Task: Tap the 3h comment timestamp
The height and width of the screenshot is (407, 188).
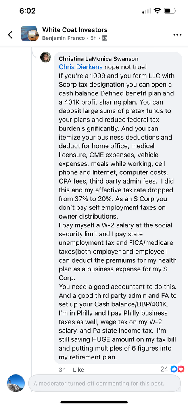Action: pyautogui.click(x=62, y=370)
